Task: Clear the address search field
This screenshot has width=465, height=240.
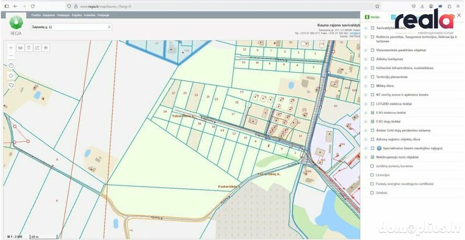Action: (x=109, y=27)
